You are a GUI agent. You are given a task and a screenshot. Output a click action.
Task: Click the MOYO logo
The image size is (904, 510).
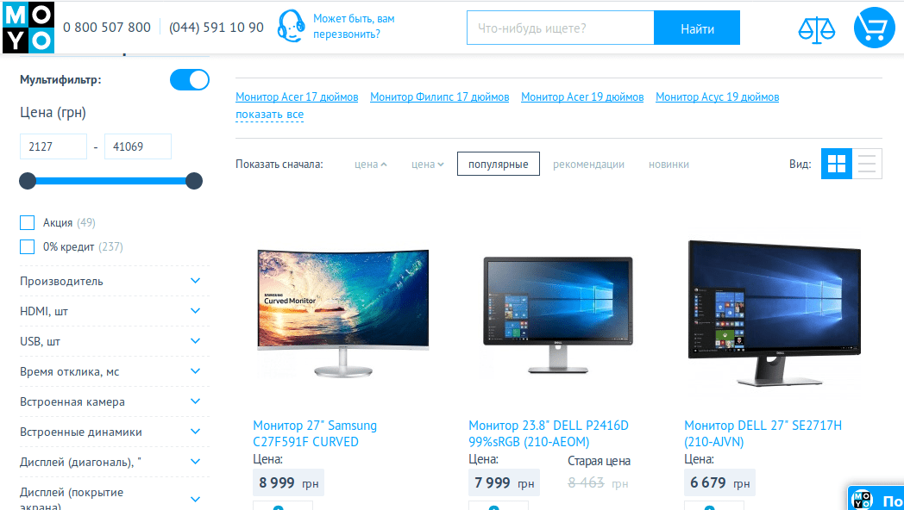28,27
